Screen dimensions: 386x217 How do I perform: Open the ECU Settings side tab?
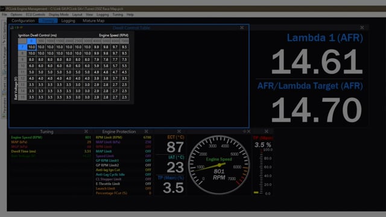pyautogui.click(x=4, y=33)
